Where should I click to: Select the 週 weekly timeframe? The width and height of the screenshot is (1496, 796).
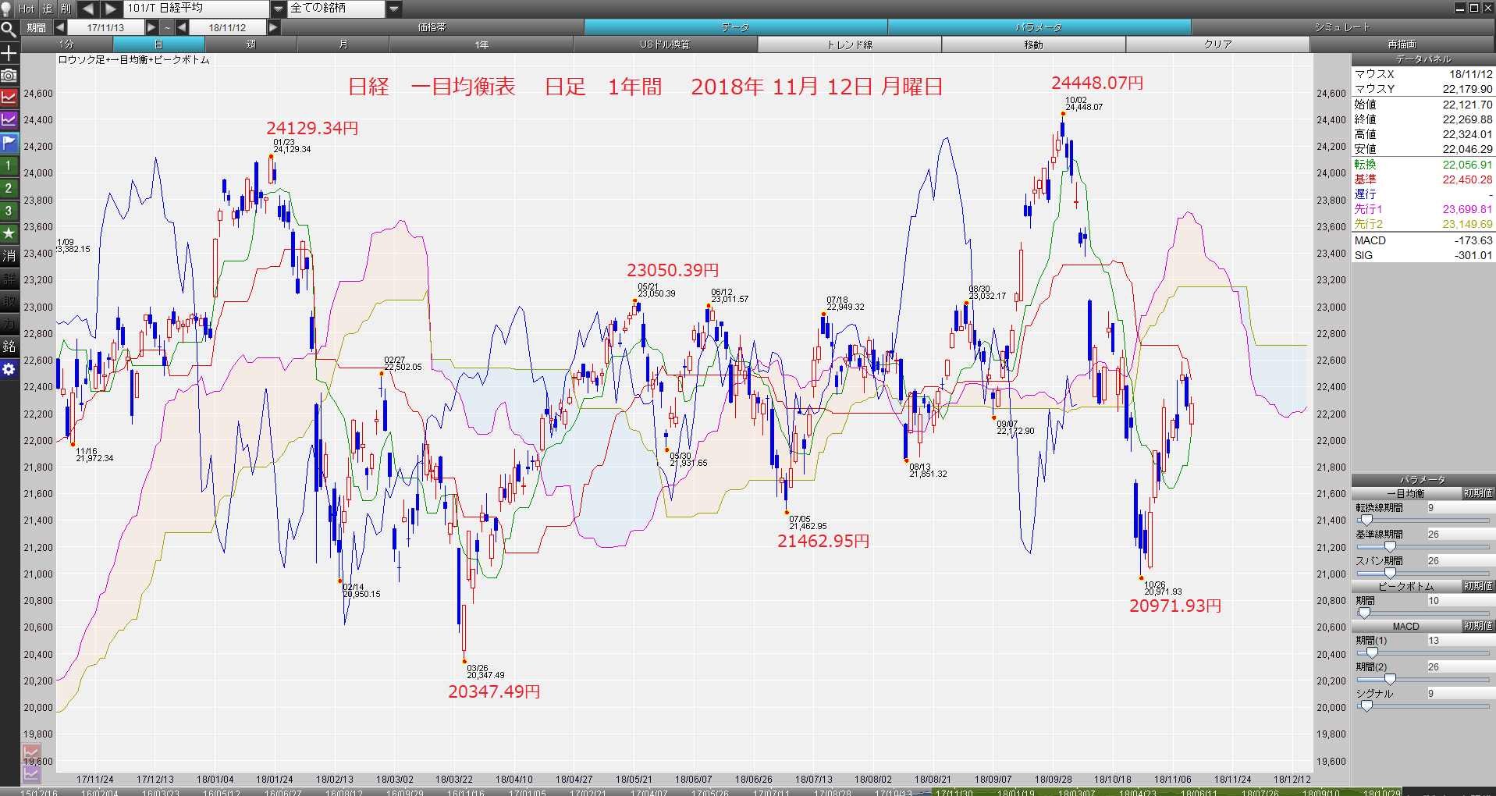[251, 44]
